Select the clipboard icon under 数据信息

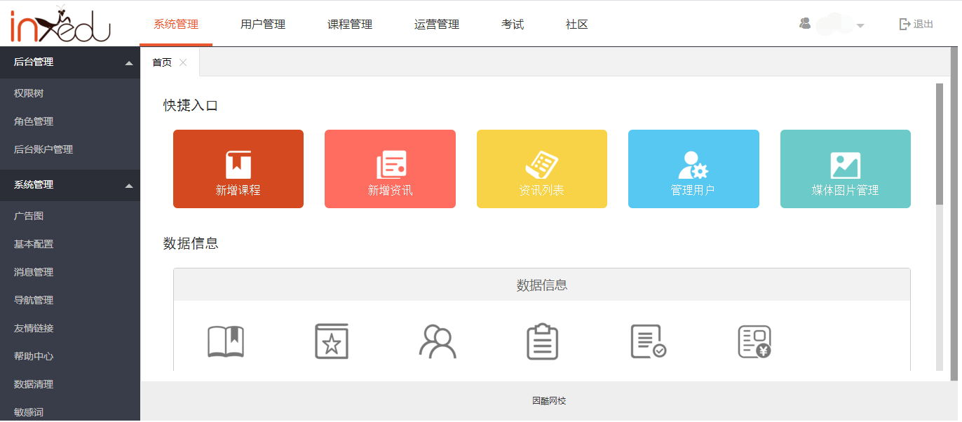coord(542,341)
